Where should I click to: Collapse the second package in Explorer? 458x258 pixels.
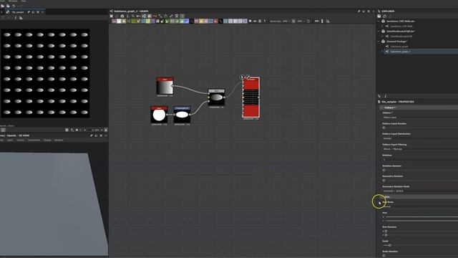click(x=379, y=31)
